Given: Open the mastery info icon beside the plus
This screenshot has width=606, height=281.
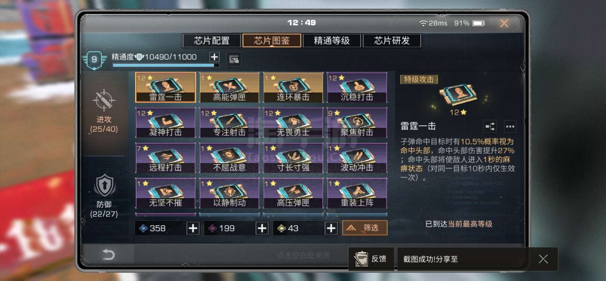Looking at the screenshot, I should [234, 59].
